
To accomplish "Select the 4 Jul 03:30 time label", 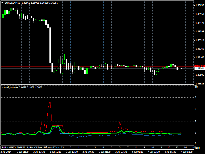I will [x=153, y=152].
